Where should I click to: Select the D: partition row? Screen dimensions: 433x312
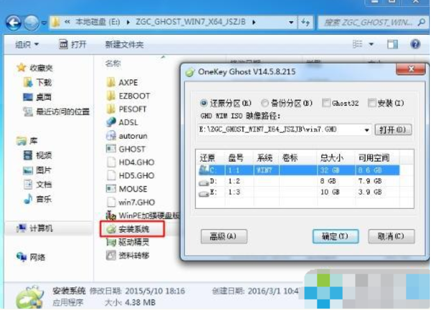pyautogui.click(x=299, y=181)
